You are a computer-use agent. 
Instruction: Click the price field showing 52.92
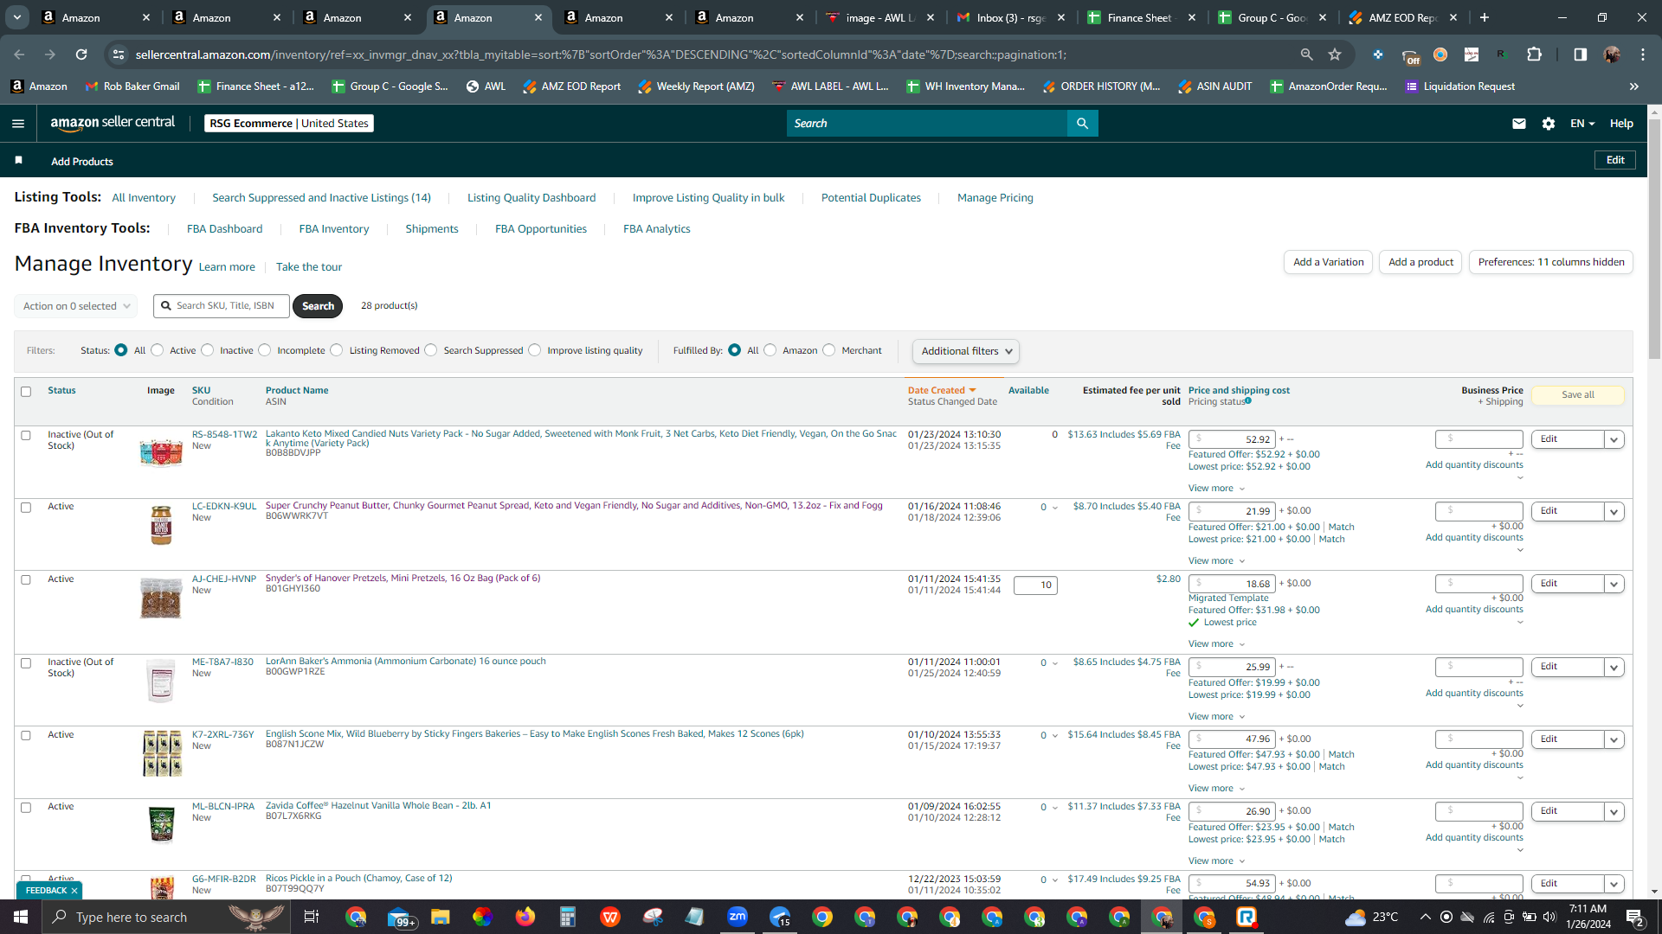[x=1232, y=439]
